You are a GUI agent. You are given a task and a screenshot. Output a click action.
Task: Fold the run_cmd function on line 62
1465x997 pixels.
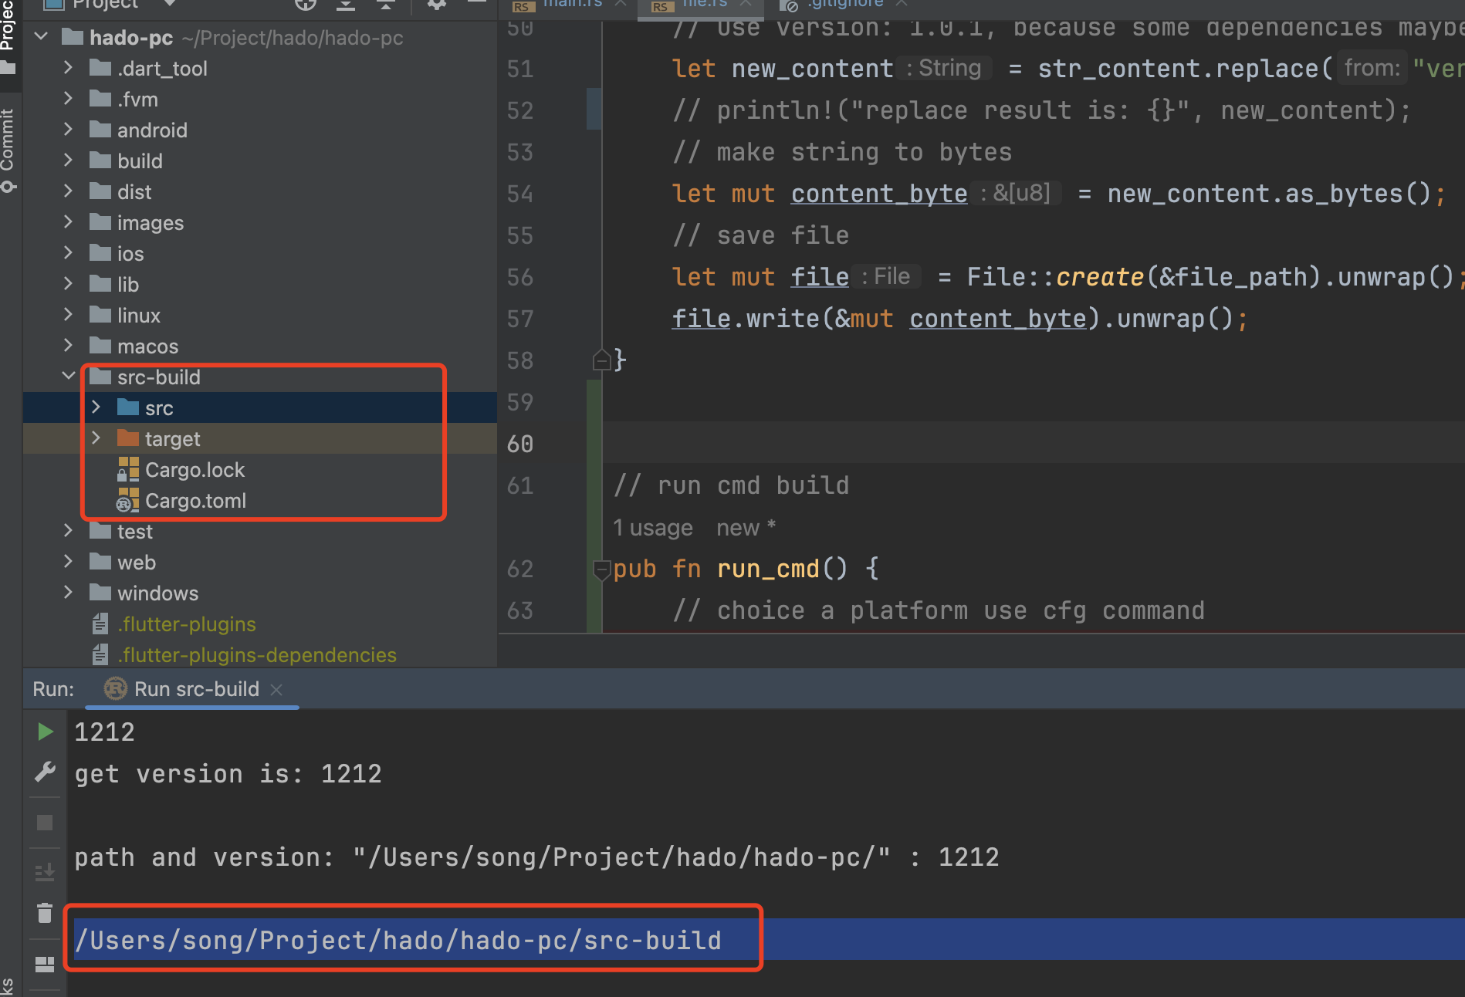[601, 571]
